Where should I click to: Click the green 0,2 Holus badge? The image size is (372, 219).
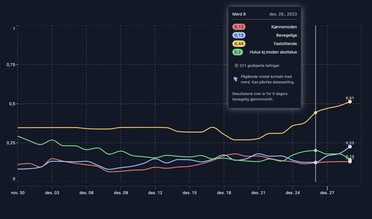coord(238,52)
